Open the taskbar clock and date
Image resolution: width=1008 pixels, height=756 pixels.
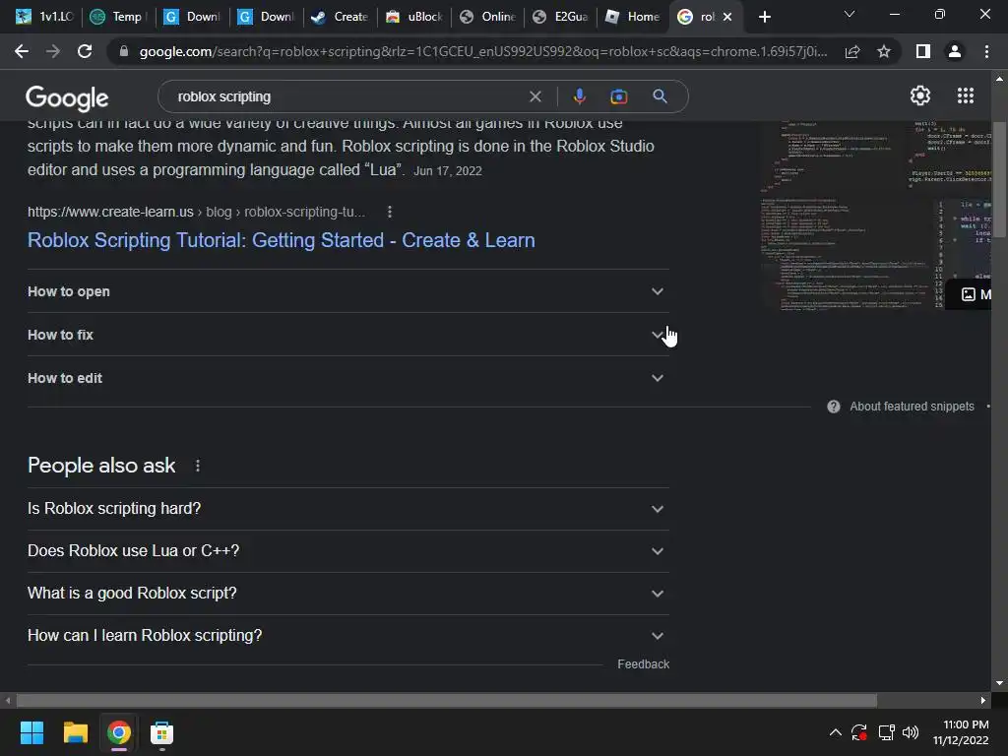[961, 732]
